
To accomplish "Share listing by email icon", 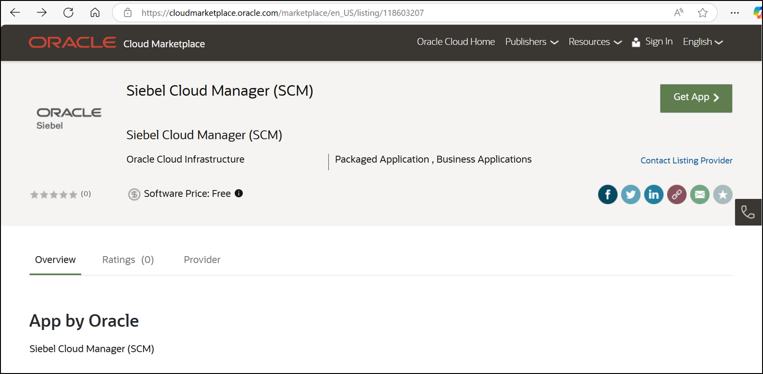I will tap(700, 194).
